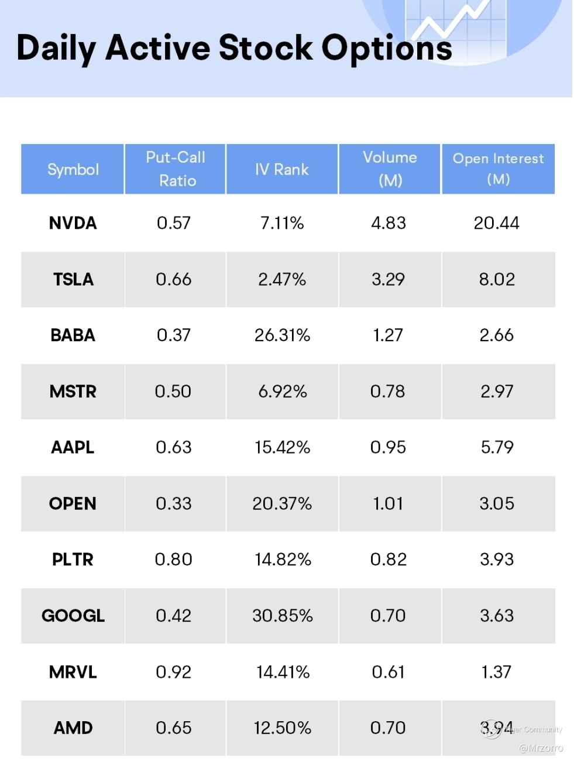Click the PLTR ticker symbol
This screenshot has width=574, height=761.
[73, 559]
